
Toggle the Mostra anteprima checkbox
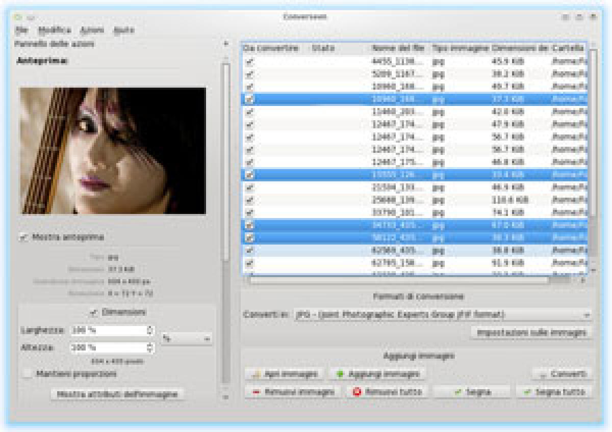pos(24,237)
